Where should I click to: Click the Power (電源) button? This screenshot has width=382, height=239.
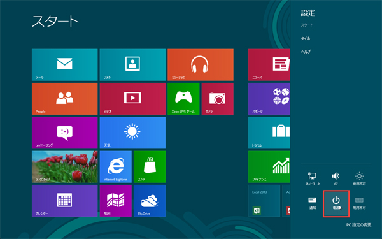point(336,204)
